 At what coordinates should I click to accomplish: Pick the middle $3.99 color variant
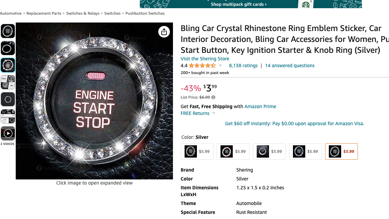pos(269,151)
